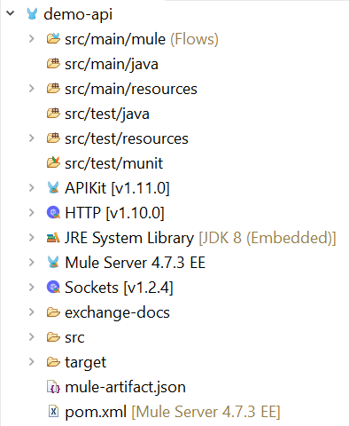349x426 pixels.
Task: Expand the target folder
Action: pyautogui.click(x=32, y=362)
